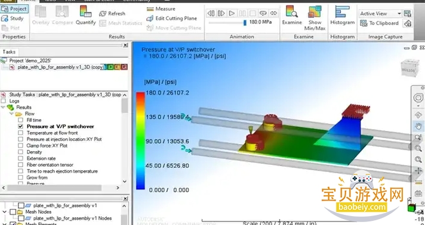This screenshot has height=225, width=425.
Task: Switch to the Tasks tab
Action: click(x=9, y=52)
